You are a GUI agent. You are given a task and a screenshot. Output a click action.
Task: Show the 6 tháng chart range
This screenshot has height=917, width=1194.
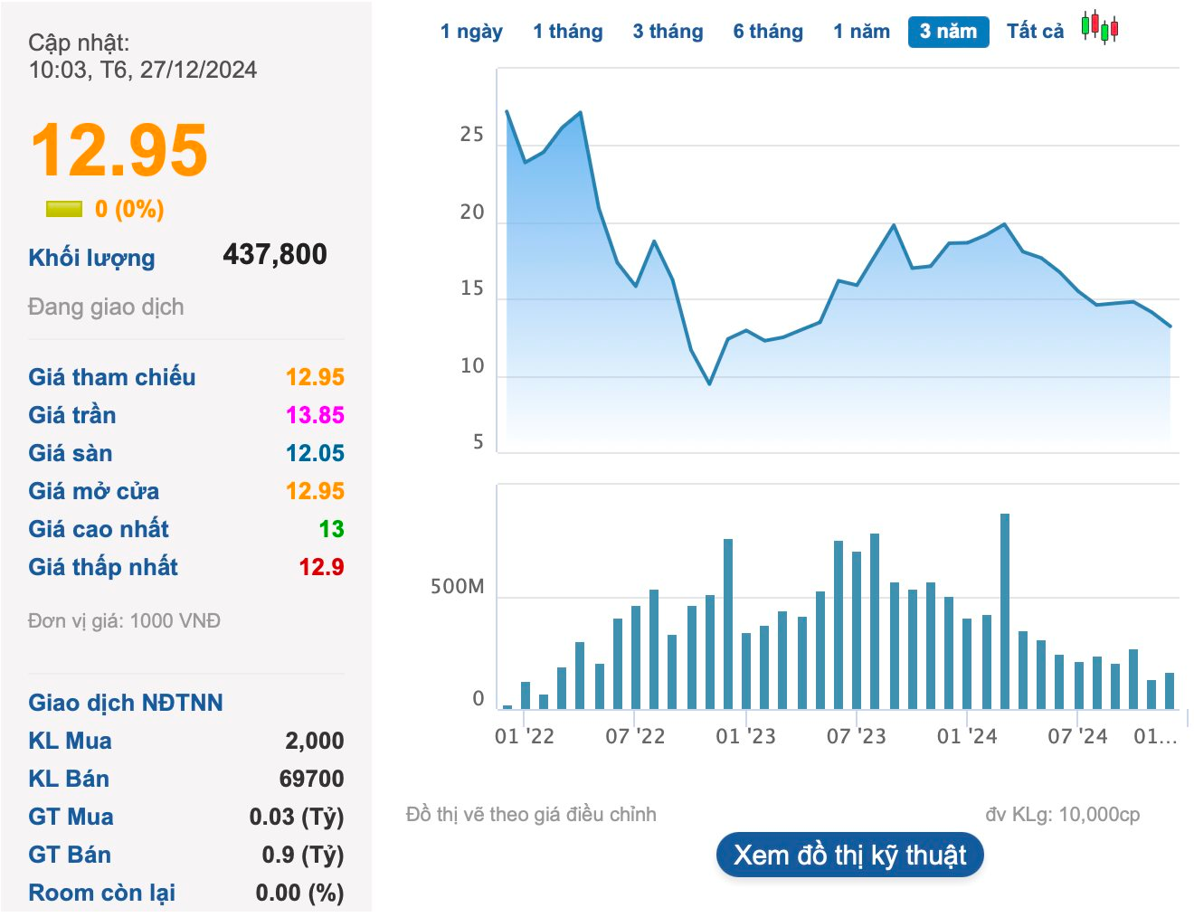tap(768, 31)
